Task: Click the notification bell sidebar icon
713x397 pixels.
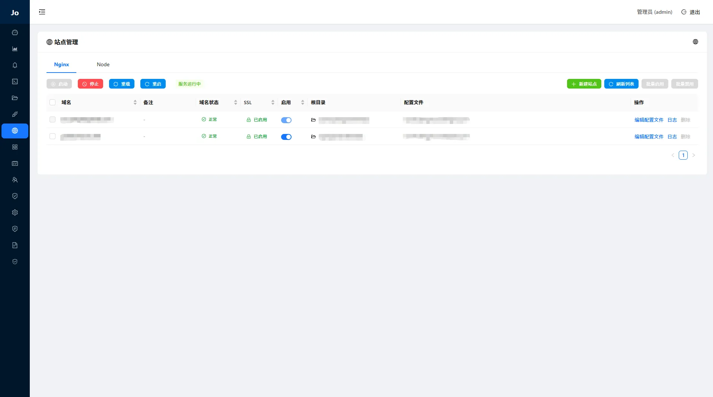Action: click(15, 65)
